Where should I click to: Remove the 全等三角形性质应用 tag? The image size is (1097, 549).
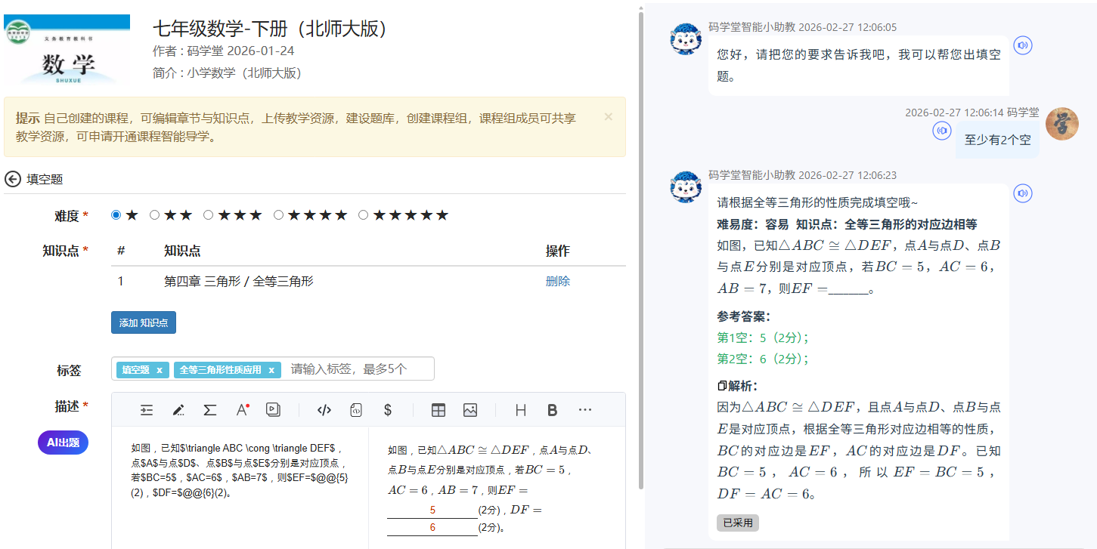[x=271, y=370]
